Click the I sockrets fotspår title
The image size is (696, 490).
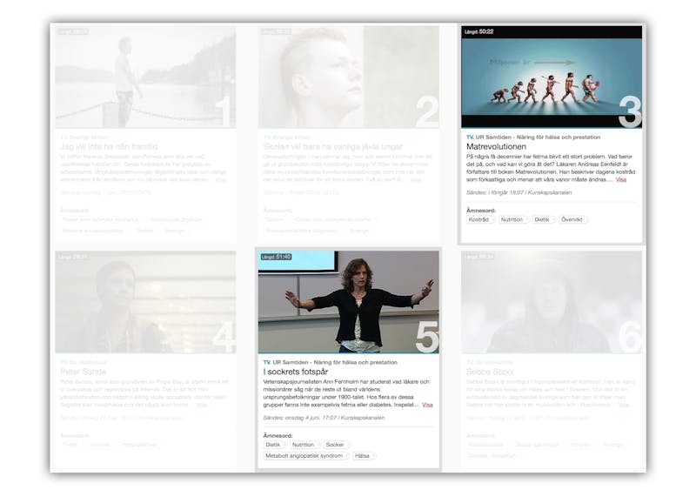click(296, 372)
